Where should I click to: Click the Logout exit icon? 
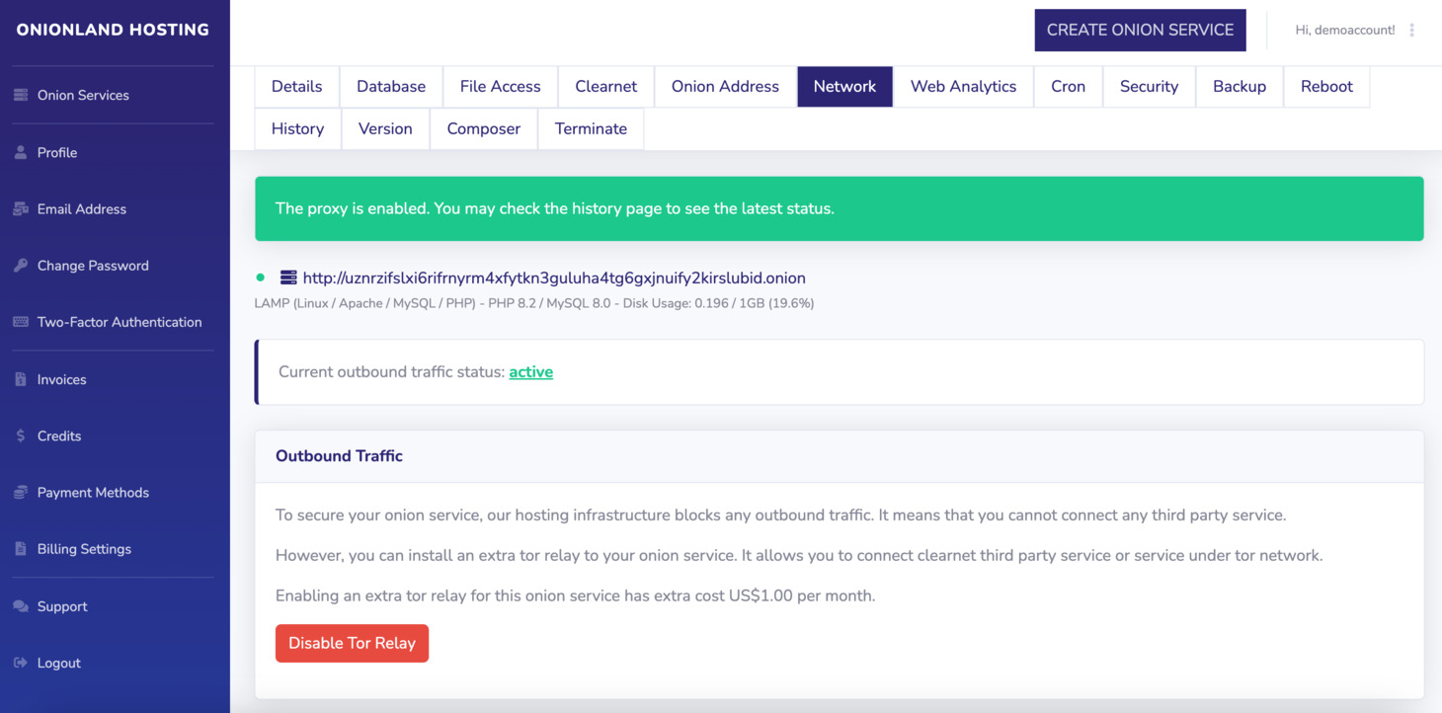click(21, 663)
